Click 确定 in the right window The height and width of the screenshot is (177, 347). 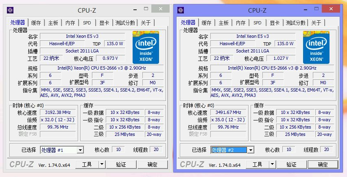pyautogui.click(x=323, y=164)
